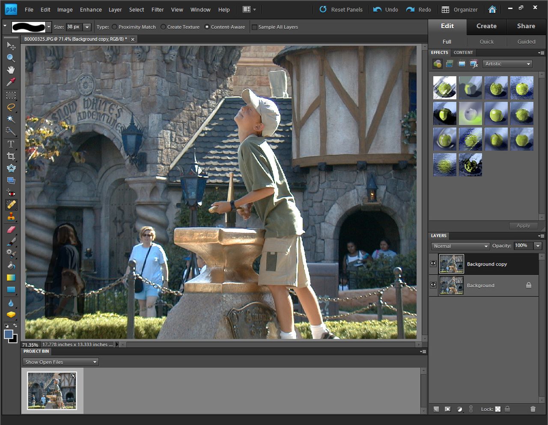Switch to the Share tab
This screenshot has height=425, width=548.
coord(526,26)
